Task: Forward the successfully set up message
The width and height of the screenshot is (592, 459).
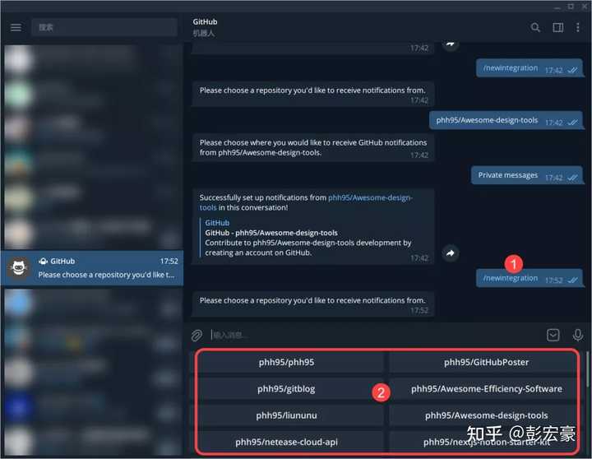Action: pos(450,253)
